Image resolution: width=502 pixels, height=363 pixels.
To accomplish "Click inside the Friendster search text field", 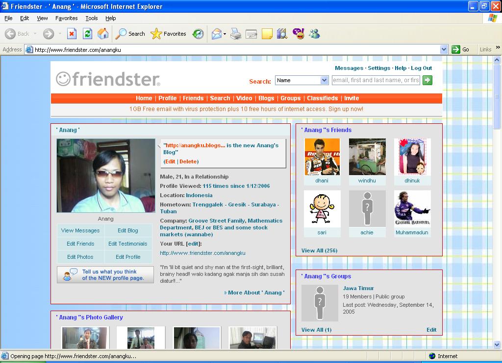I will click(376, 80).
